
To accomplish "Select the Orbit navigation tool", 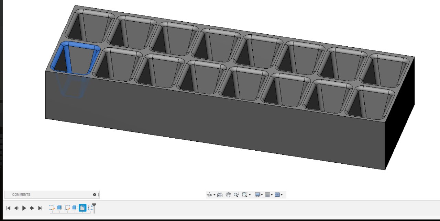I will pos(209,195).
